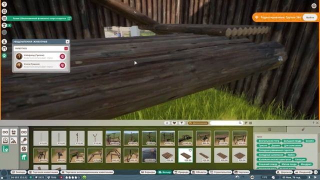Select the infinity all-items subcategory icon
Image resolution: width=320 pixels, height=180 pixels.
point(24,132)
